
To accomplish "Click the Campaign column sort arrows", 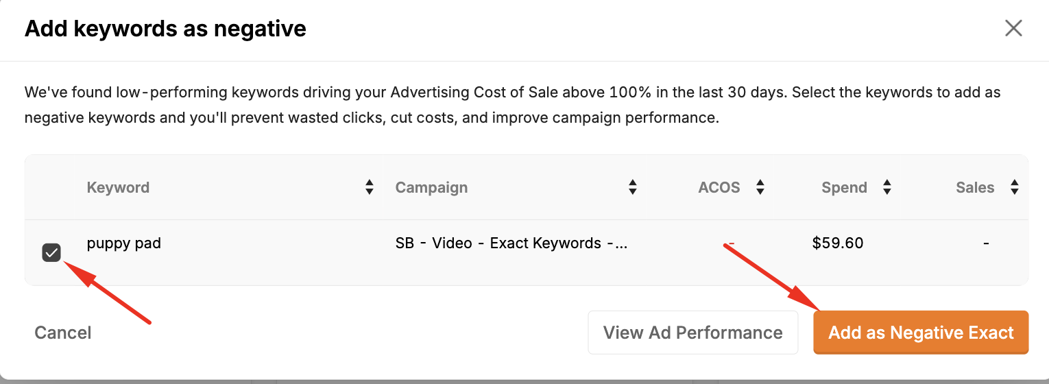I will [x=633, y=187].
